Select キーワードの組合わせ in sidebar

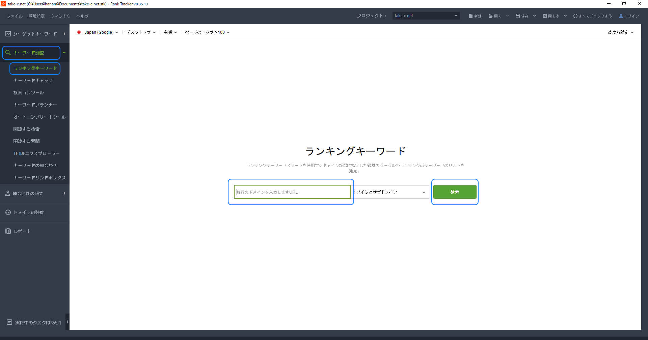35,165
